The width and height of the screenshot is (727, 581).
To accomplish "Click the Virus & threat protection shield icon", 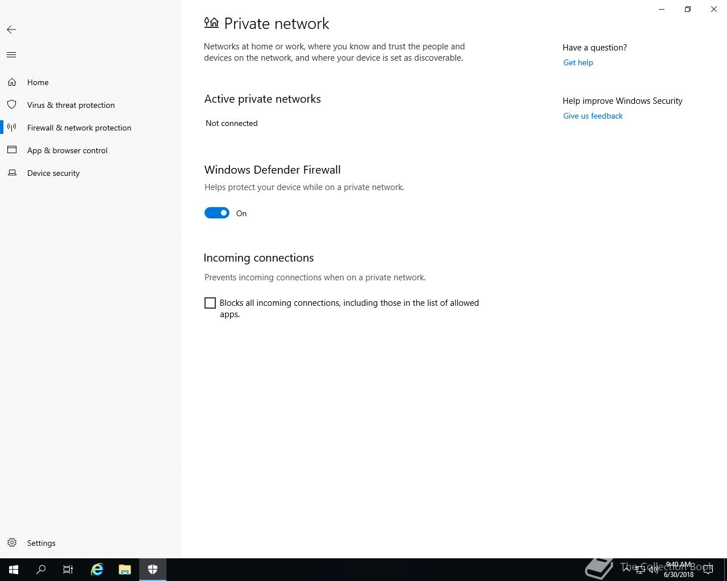I will pyautogui.click(x=12, y=105).
